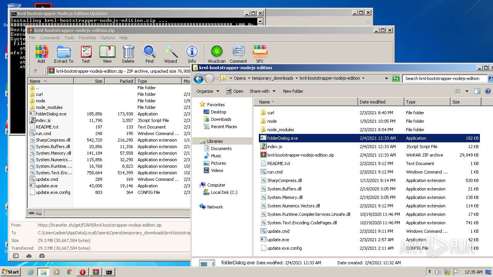
Task: Select Network in Explorer sidebar
Action: pyautogui.click(x=215, y=207)
